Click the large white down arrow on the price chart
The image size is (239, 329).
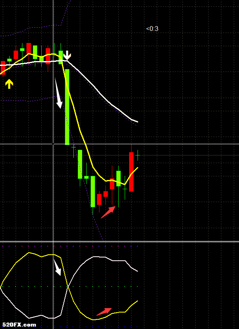point(59,93)
